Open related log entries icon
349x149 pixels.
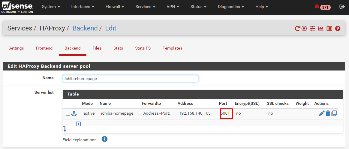pos(329,28)
